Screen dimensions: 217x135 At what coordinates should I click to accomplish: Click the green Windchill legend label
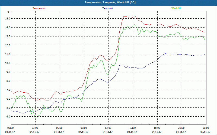coord(176,8)
